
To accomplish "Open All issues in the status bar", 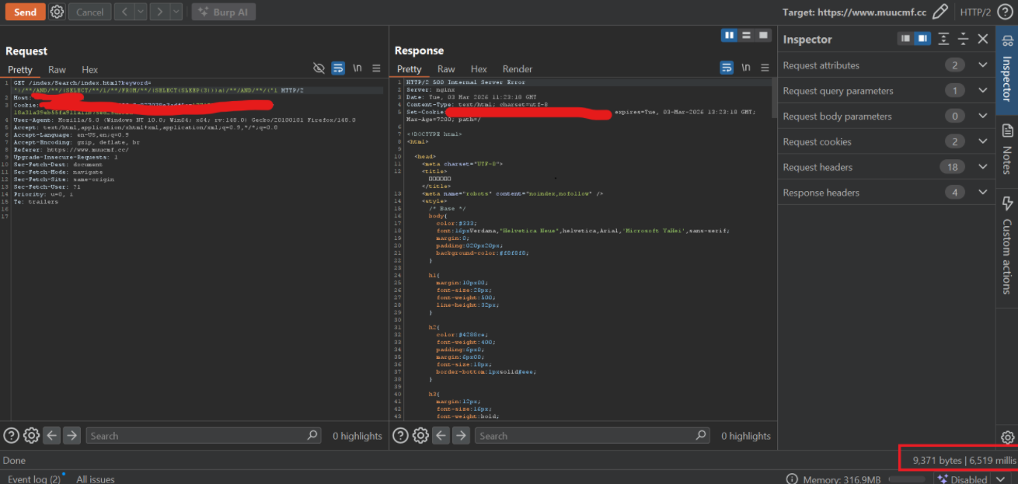I will (x=95, y=479).
